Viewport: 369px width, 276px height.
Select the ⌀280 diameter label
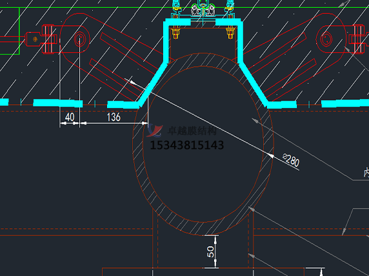pyautogui.click(x=290, y=161)
